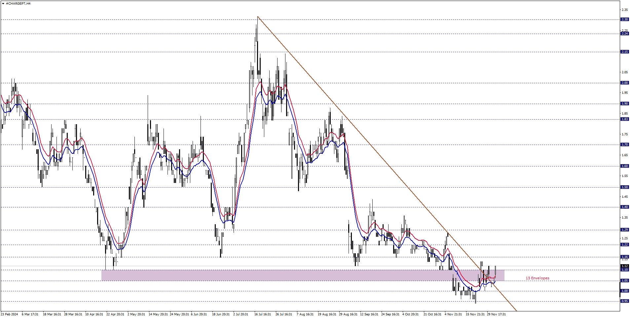Click the '18 Jun 20:31' time label
The width and height of the screenshot is (633, 318).
click(x=221, y=314)
